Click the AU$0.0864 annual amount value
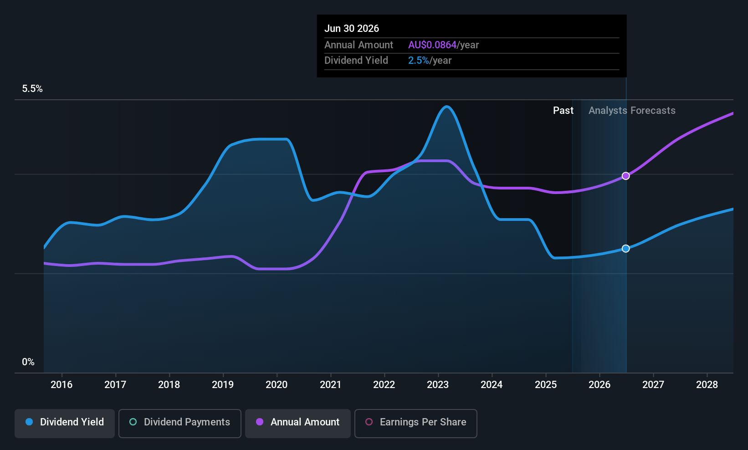Image resolution: width=748 pixels, height=450 pixels. click(x=432, y=45)
